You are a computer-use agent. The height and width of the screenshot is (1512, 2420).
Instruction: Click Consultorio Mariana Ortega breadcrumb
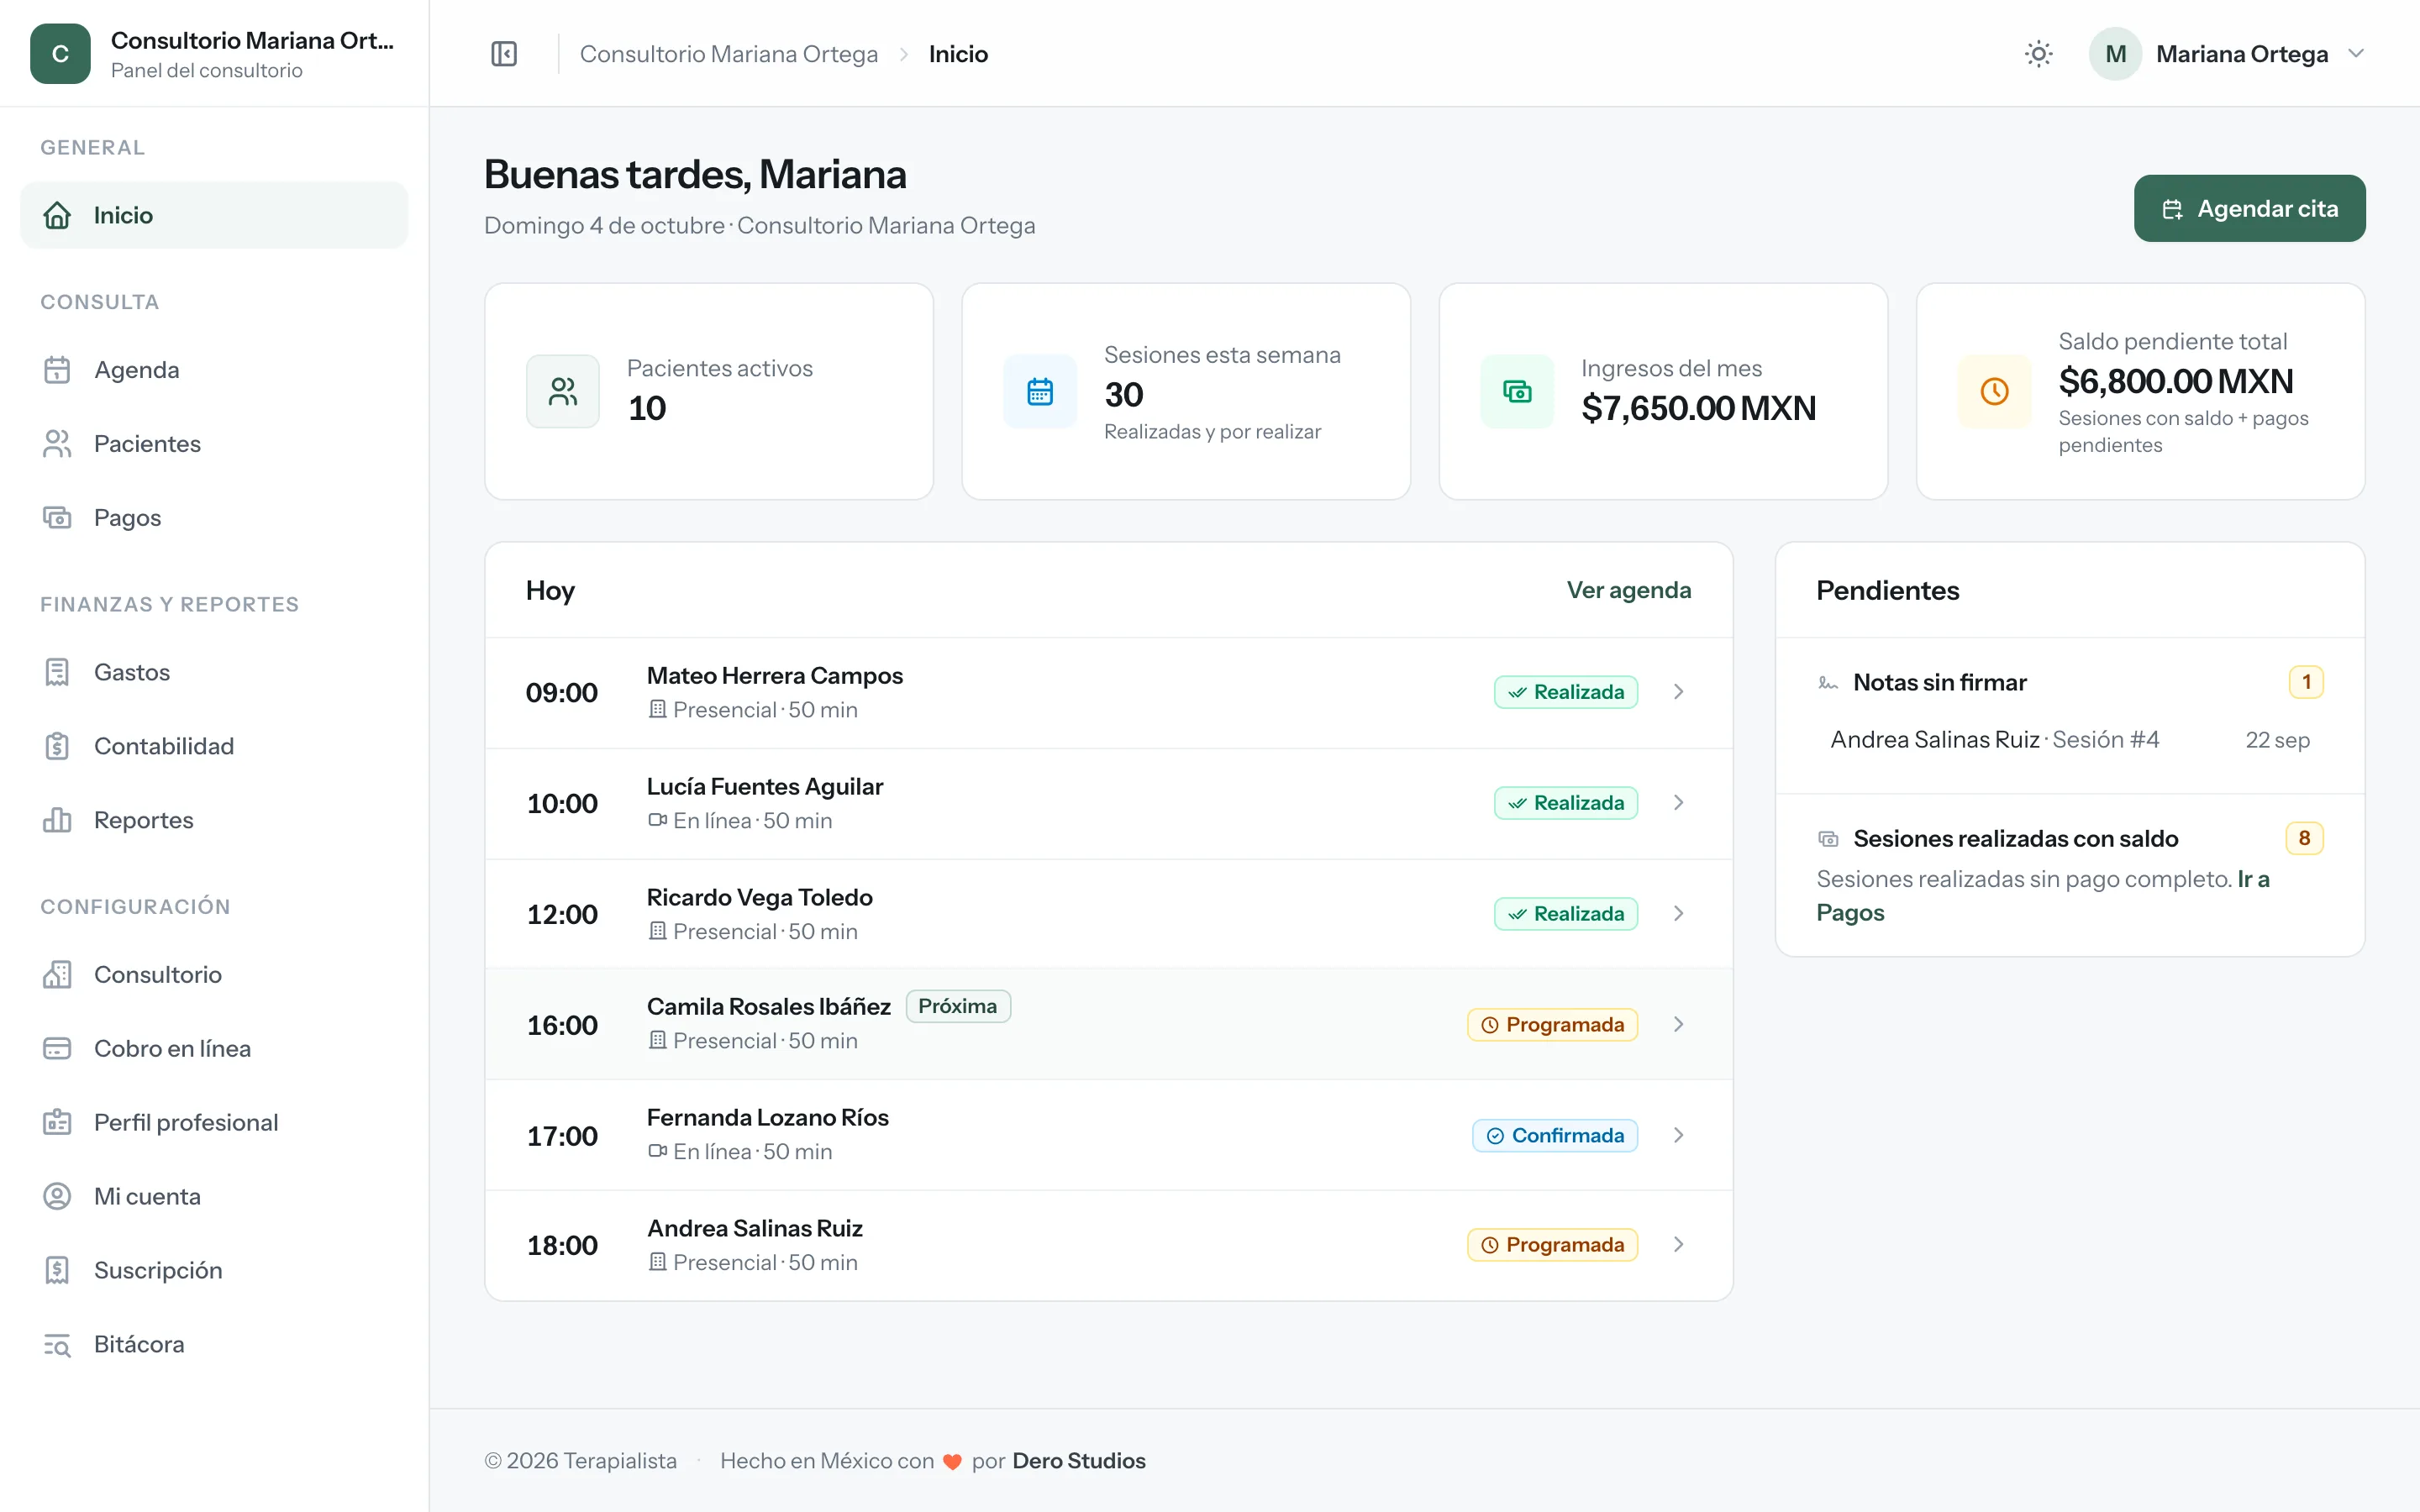729,54
